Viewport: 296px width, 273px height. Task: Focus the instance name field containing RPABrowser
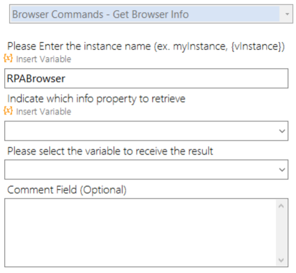(146, 78)
